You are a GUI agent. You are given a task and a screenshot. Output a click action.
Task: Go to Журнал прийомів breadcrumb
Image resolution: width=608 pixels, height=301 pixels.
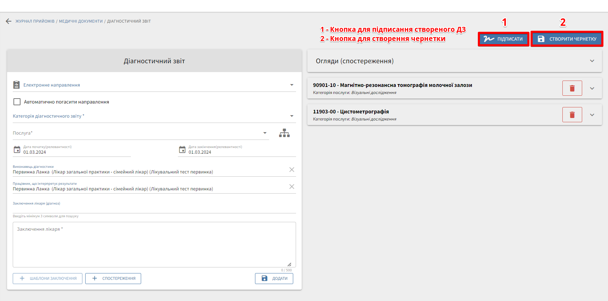(x=35, y=21)
